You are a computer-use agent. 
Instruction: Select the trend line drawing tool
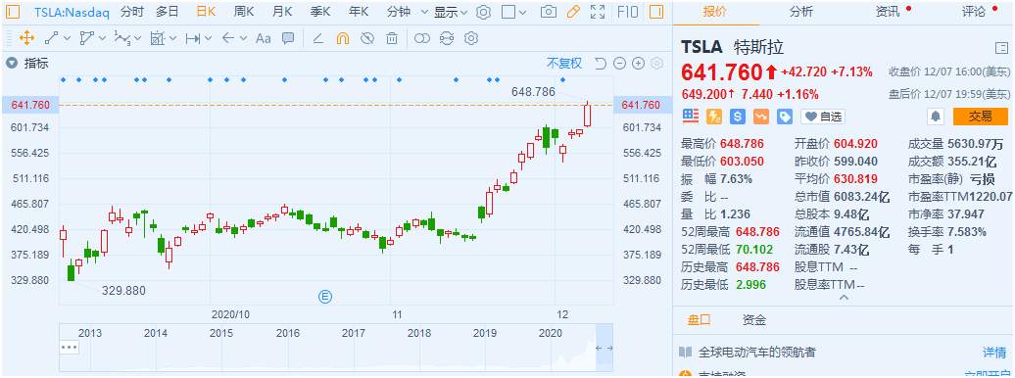52,38
